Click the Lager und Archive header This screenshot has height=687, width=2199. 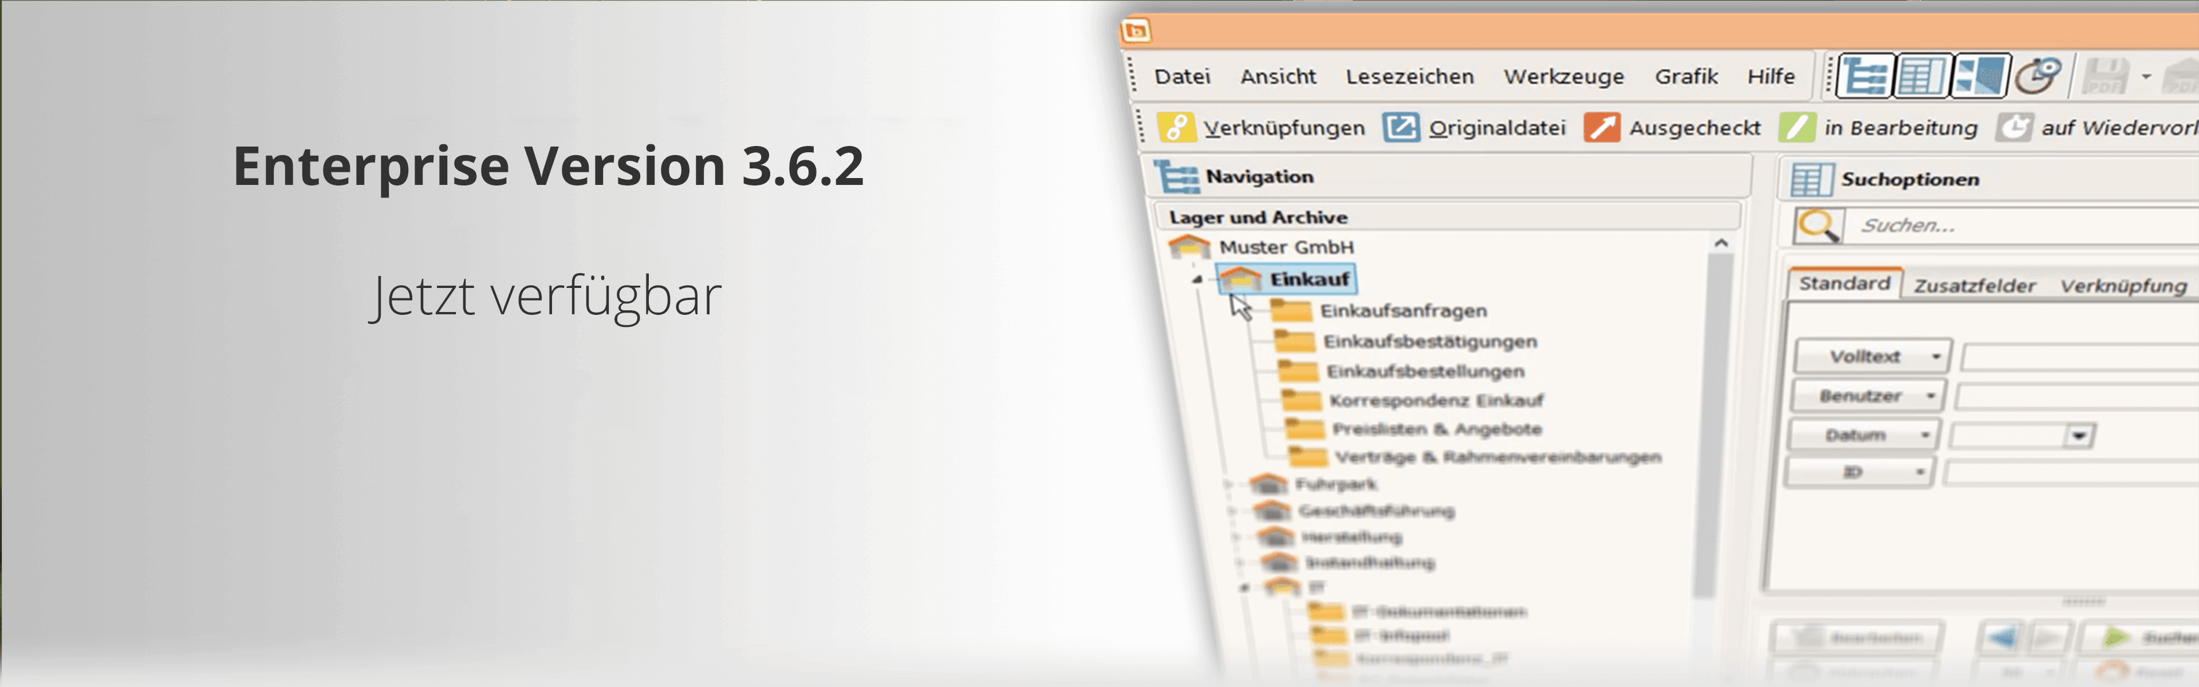pos(1448,217)
